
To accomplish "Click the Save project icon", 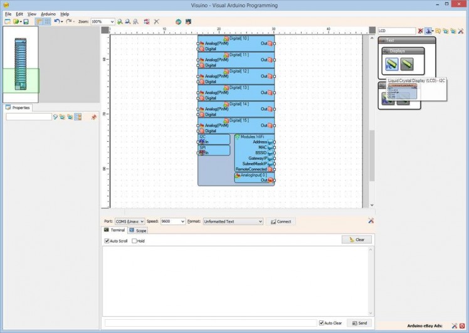I will (x=26, y=21).
